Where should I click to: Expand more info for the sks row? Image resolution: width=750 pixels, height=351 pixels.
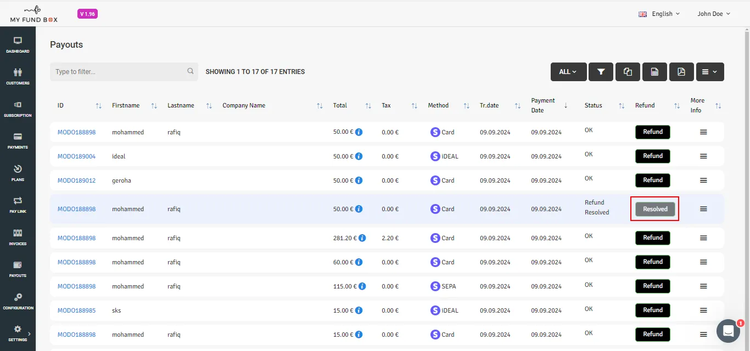pos(703,310)
